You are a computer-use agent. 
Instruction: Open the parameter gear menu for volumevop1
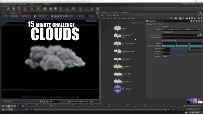tap(191, 21)
